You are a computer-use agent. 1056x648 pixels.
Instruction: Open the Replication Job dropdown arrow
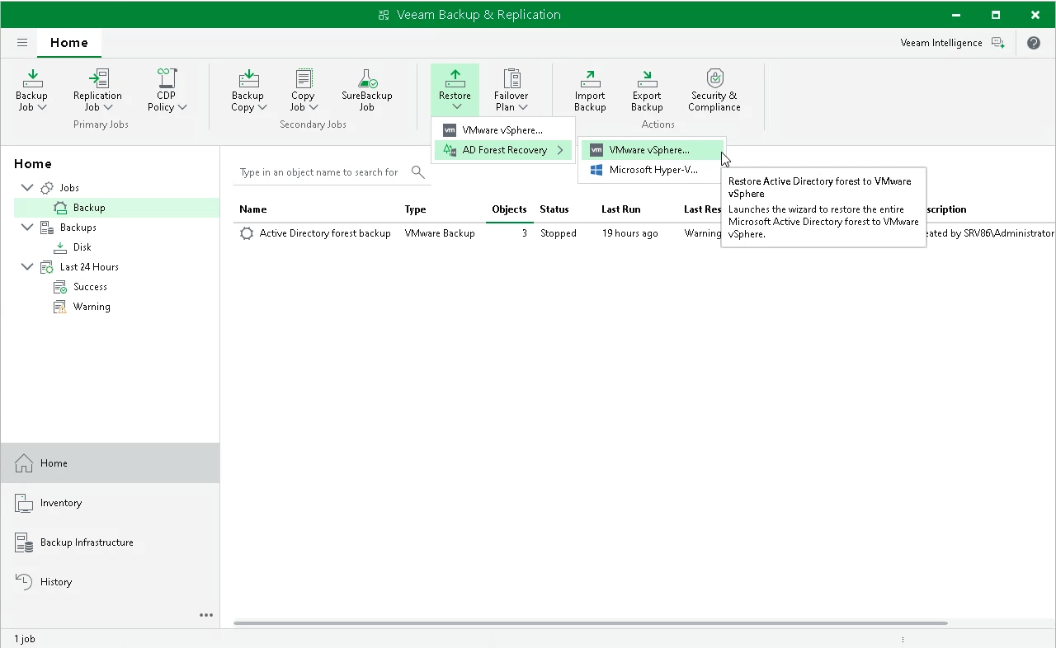click(107, 107)
